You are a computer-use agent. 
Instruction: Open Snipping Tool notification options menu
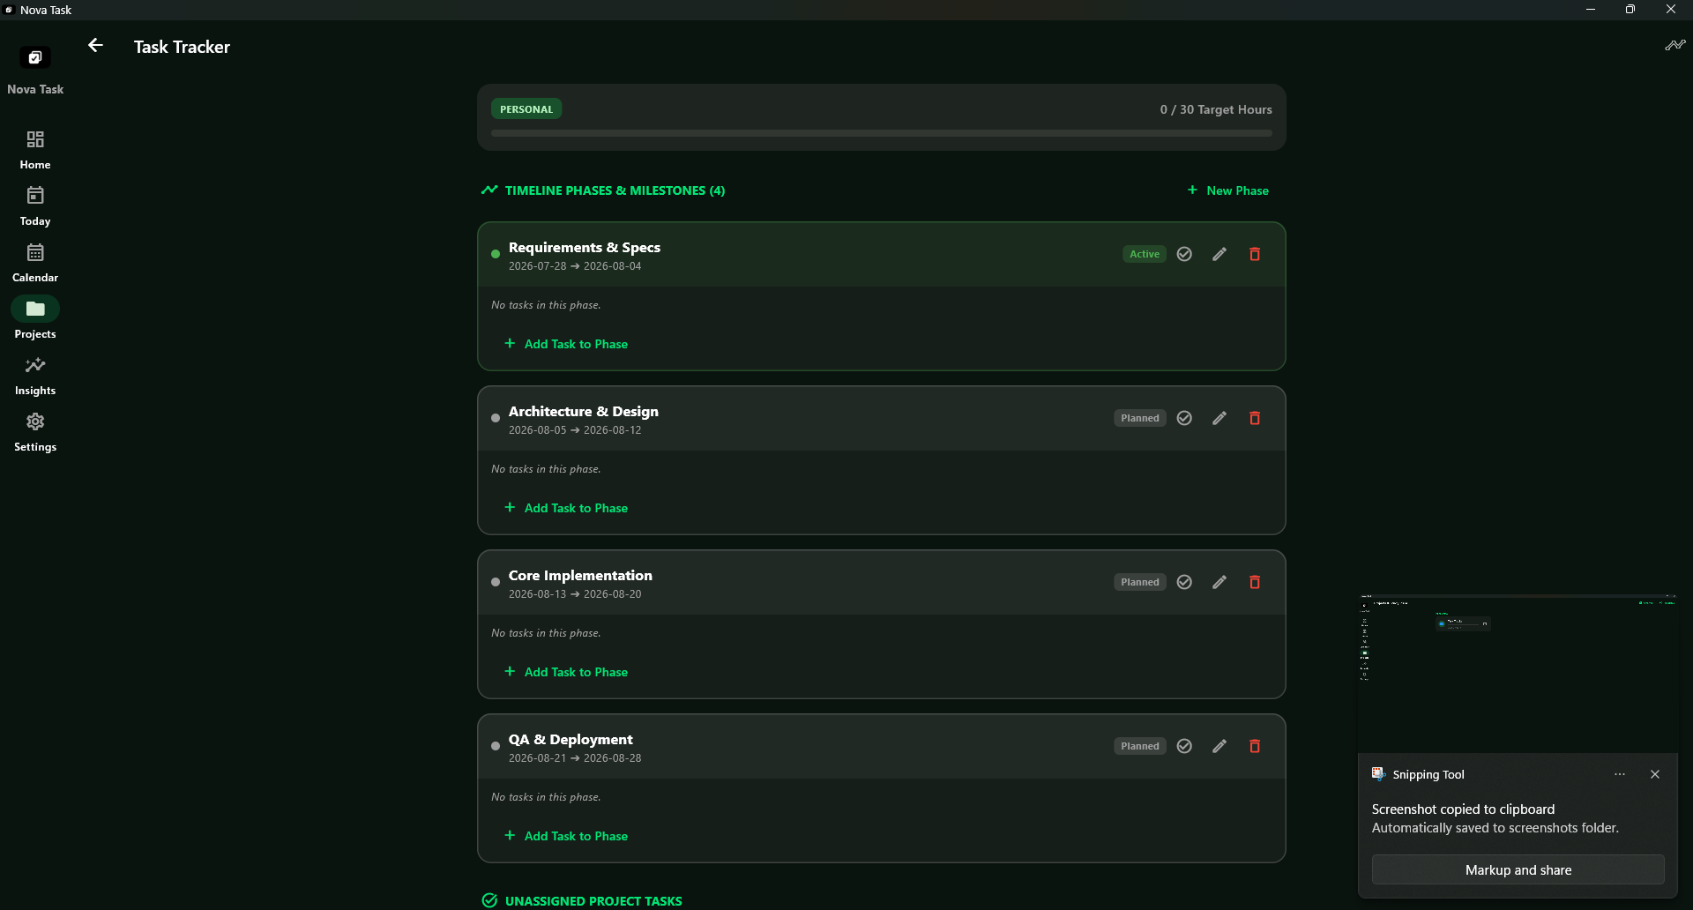point(1620,774)
